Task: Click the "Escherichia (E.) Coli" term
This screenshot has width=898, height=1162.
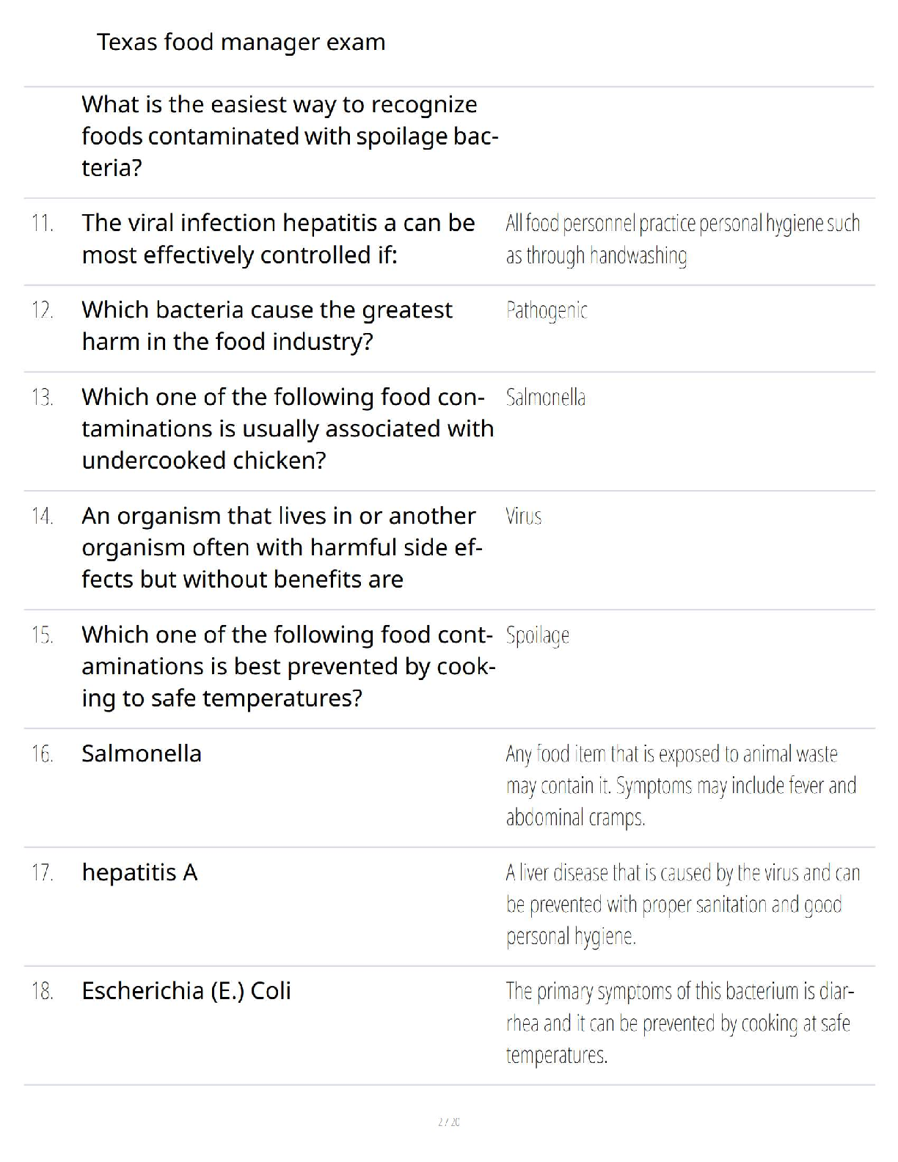Action: [x=186, y=992]
